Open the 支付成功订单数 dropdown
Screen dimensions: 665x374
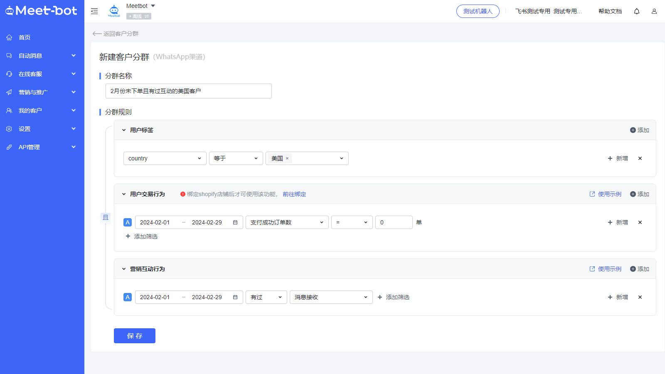coord(287,222)
